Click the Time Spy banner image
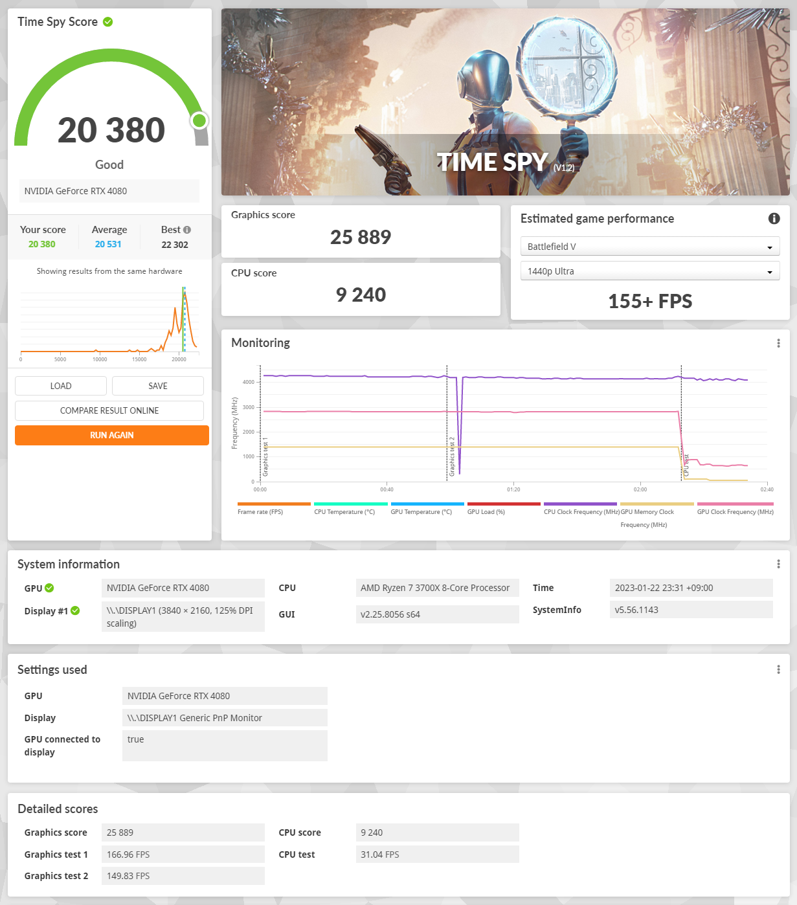The width and height of the screenshot is (797, 905). (x=505, y=102)
